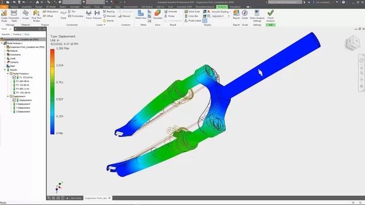Expand the Constraints tree node
The width and height of the screenshot is (365, 205).
click(5, 55)
